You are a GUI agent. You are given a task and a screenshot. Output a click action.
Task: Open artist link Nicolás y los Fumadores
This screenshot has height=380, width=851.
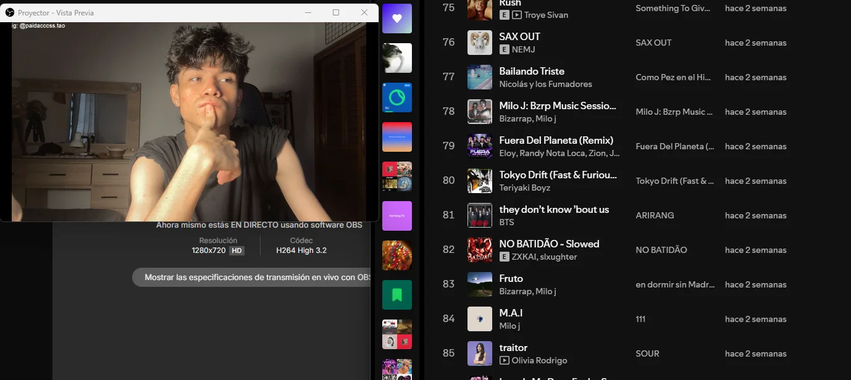[x=545, y=84]
